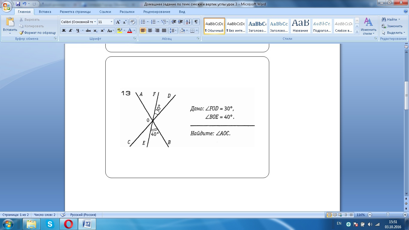Sort the selected text alphabetically

pyautogui.click(x=188, y=22)
